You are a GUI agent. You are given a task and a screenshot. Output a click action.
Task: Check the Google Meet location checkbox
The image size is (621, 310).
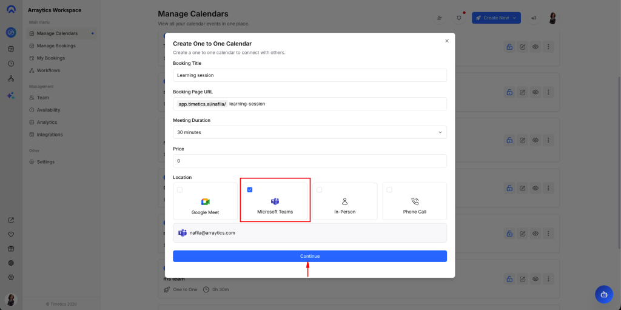point(180,190)
